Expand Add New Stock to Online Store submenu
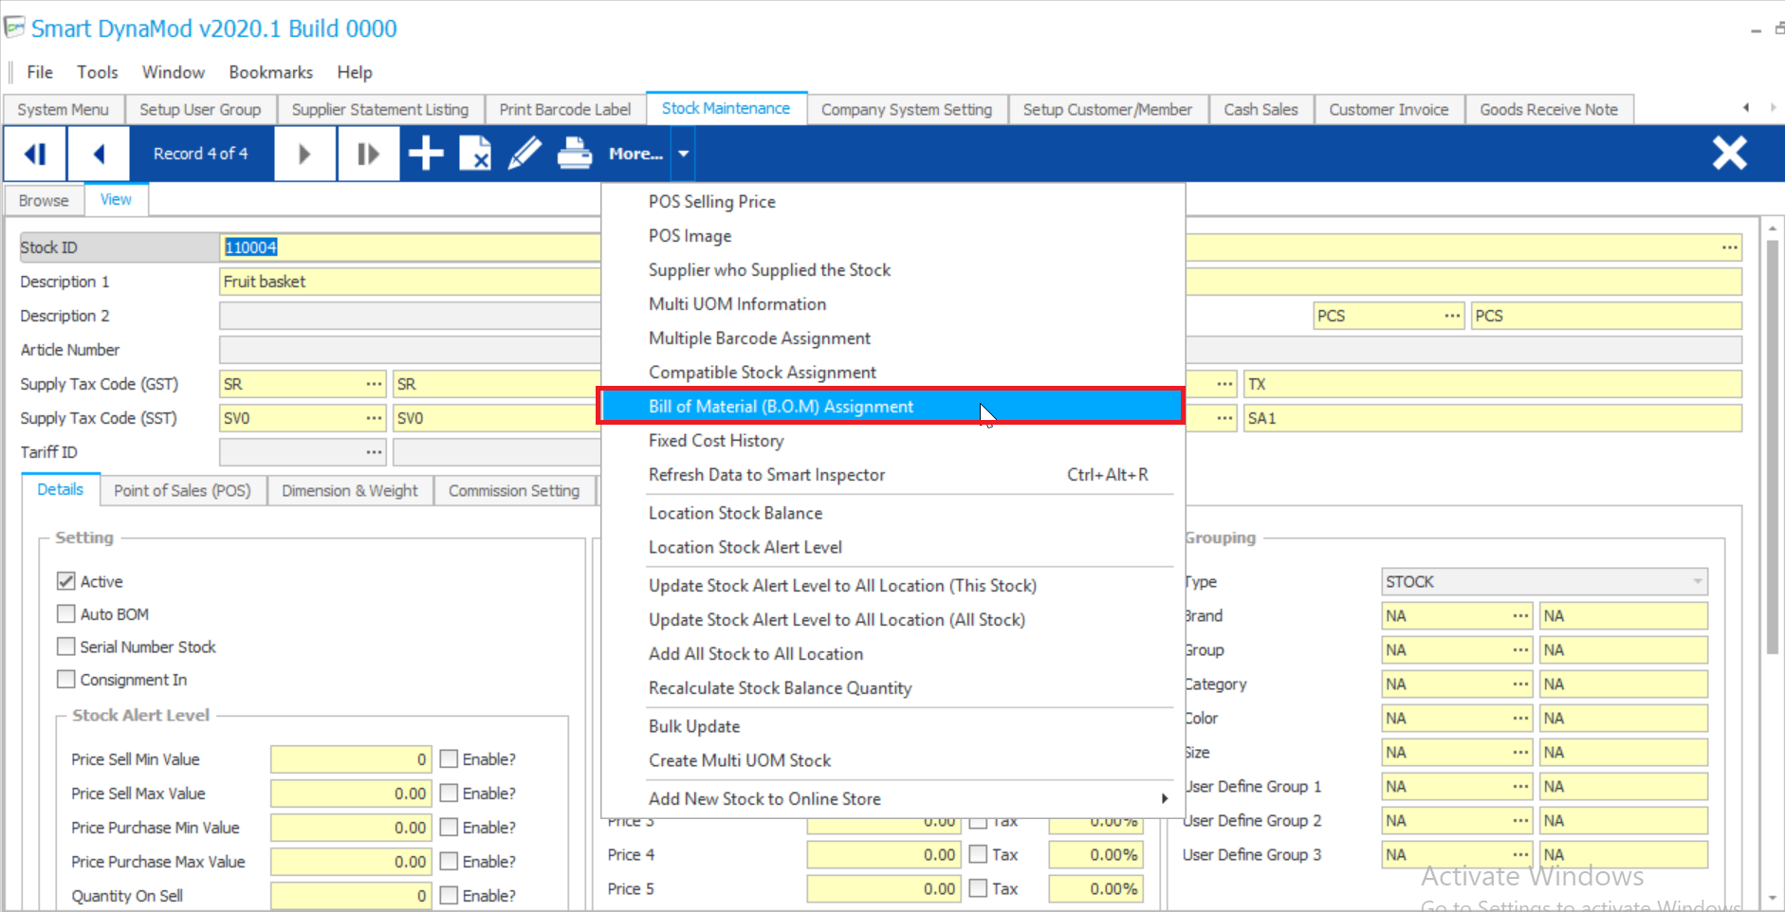This screenshot has height=912, width=1785. coord(892,799)
